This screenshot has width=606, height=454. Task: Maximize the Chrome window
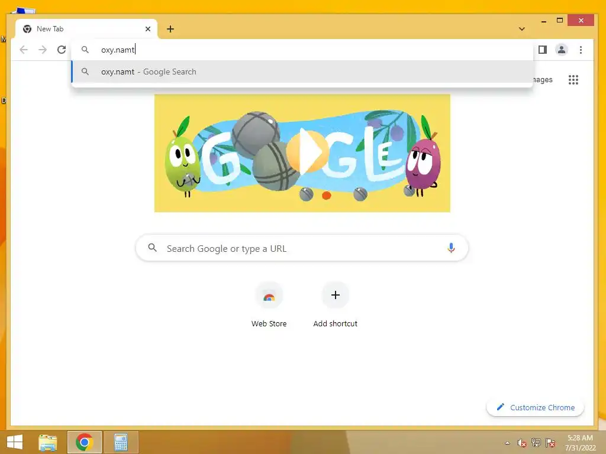coord(559,21)
